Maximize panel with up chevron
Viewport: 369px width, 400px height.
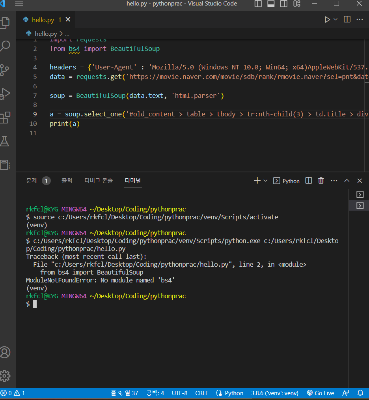347,181
